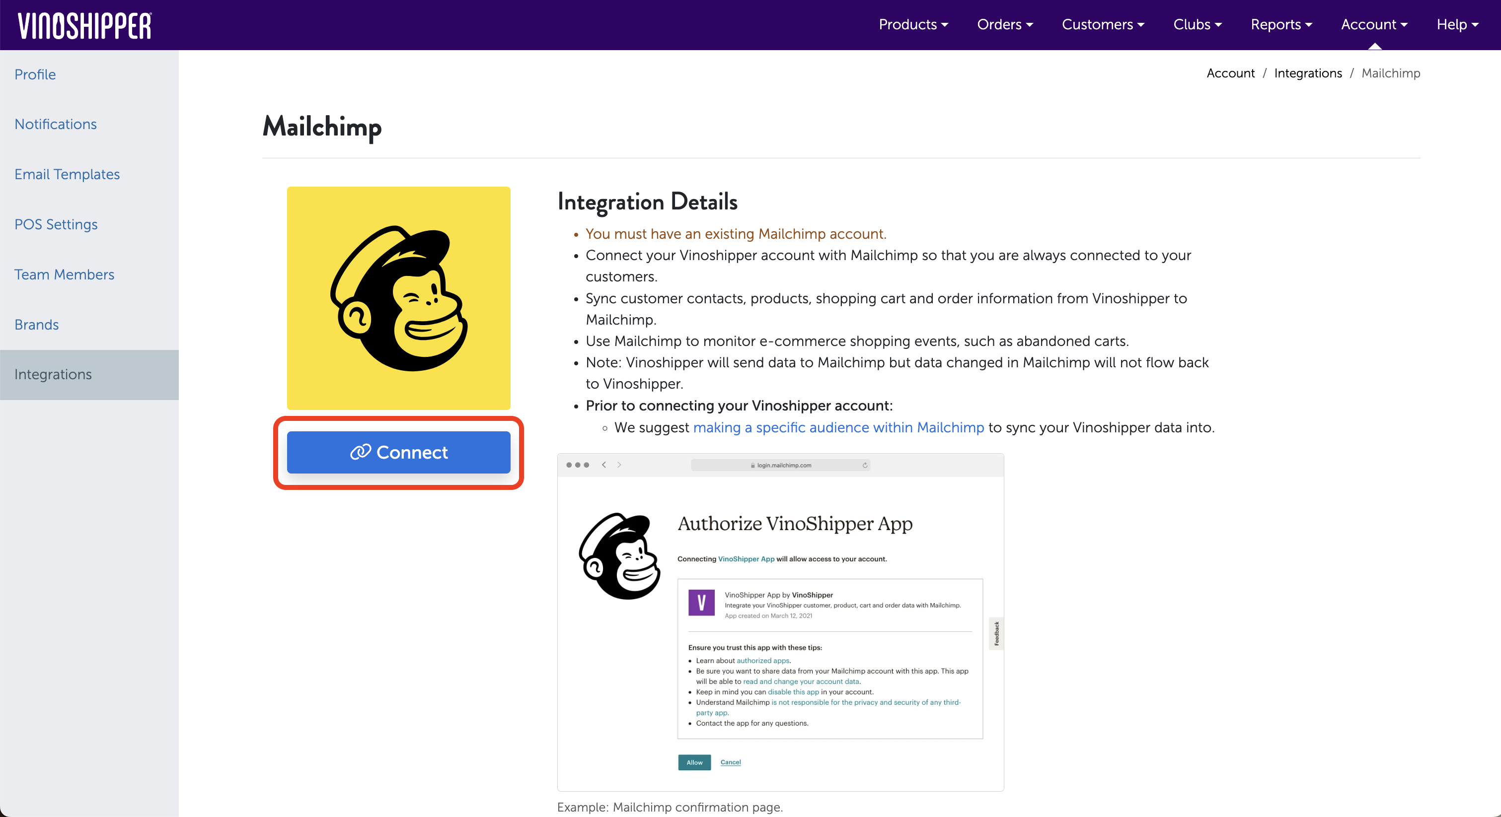Select Email Templates in sidebar
1501x817 pixels.
pyautogui.click(x=67, y=174)
